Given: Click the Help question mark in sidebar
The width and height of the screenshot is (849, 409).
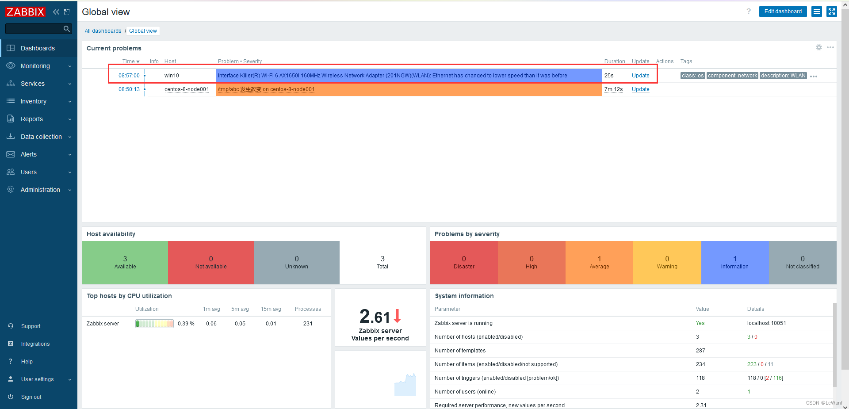Looking at the screenshot, I should [x=11, y=361].
